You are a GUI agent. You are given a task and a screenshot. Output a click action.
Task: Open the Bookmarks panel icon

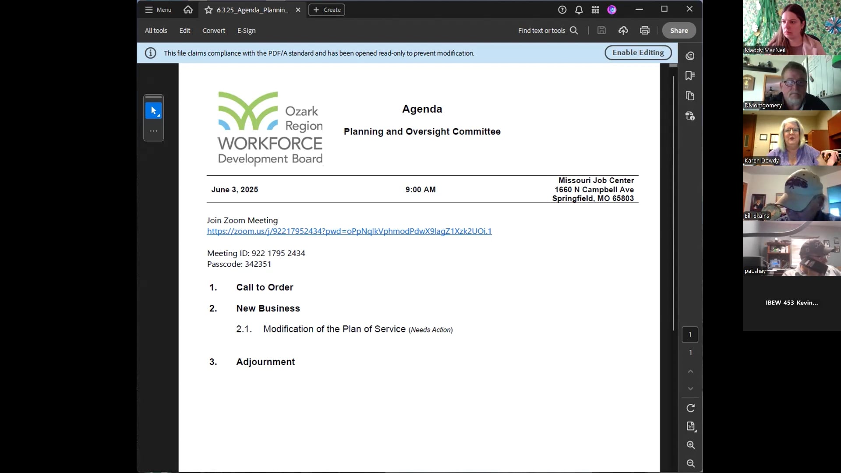point(690,76)
